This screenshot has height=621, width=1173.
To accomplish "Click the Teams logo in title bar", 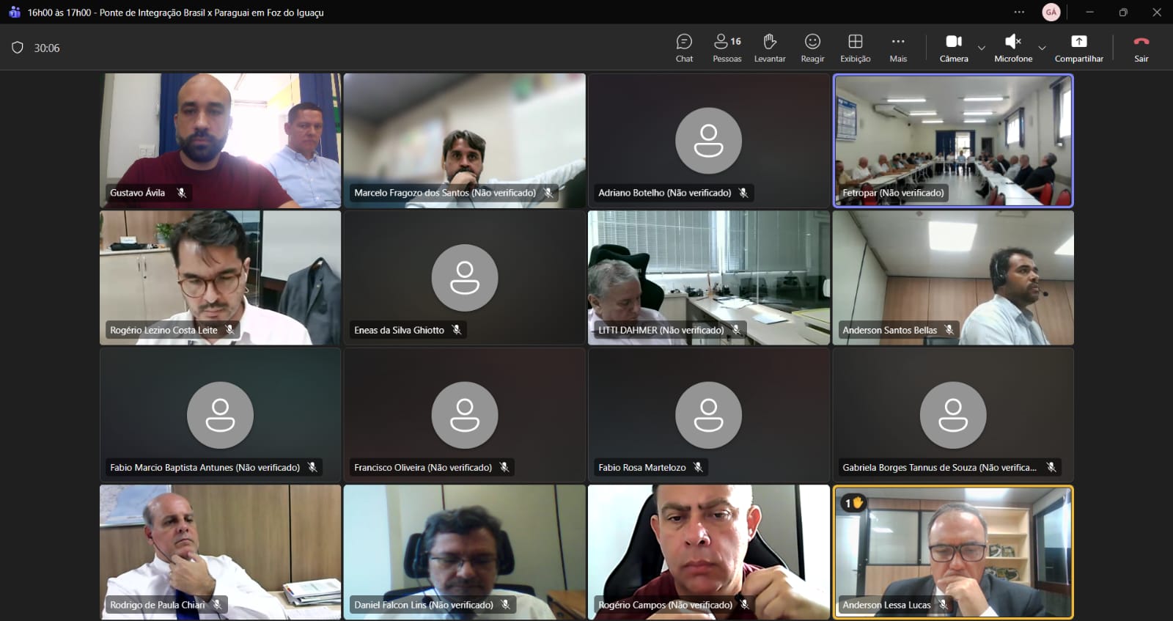I will [14, 12].
